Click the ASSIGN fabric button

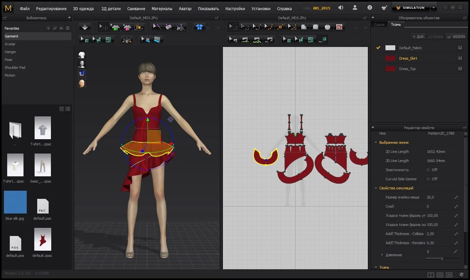click(456, 37)
